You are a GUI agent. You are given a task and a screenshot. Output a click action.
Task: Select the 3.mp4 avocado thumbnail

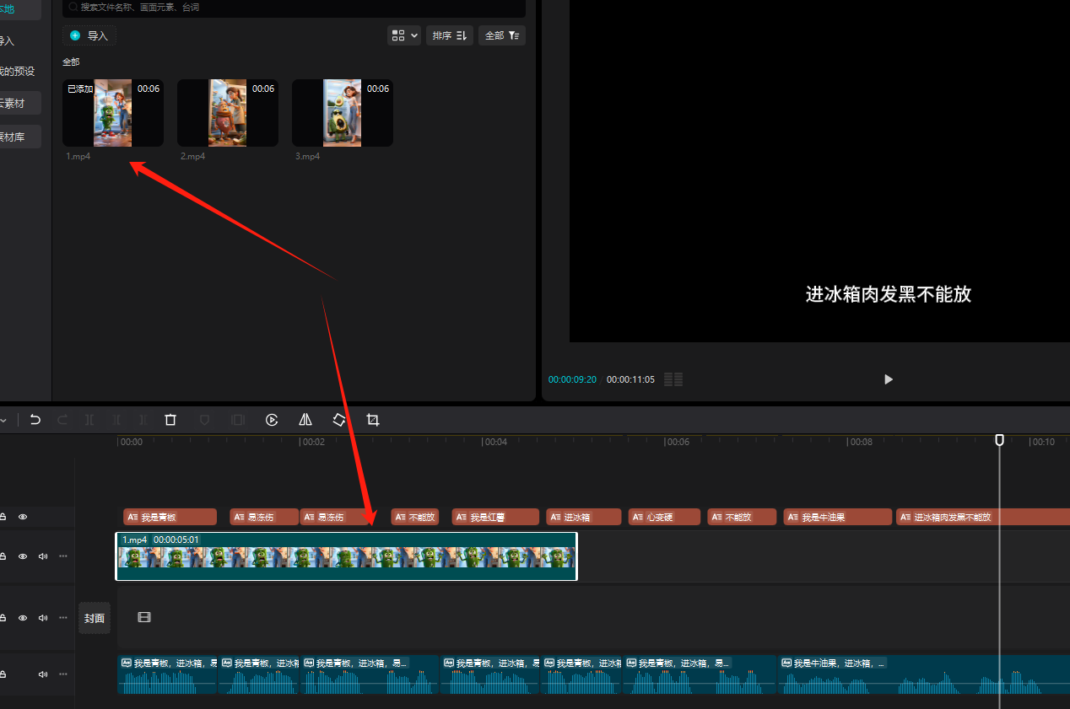click(342, 113)
